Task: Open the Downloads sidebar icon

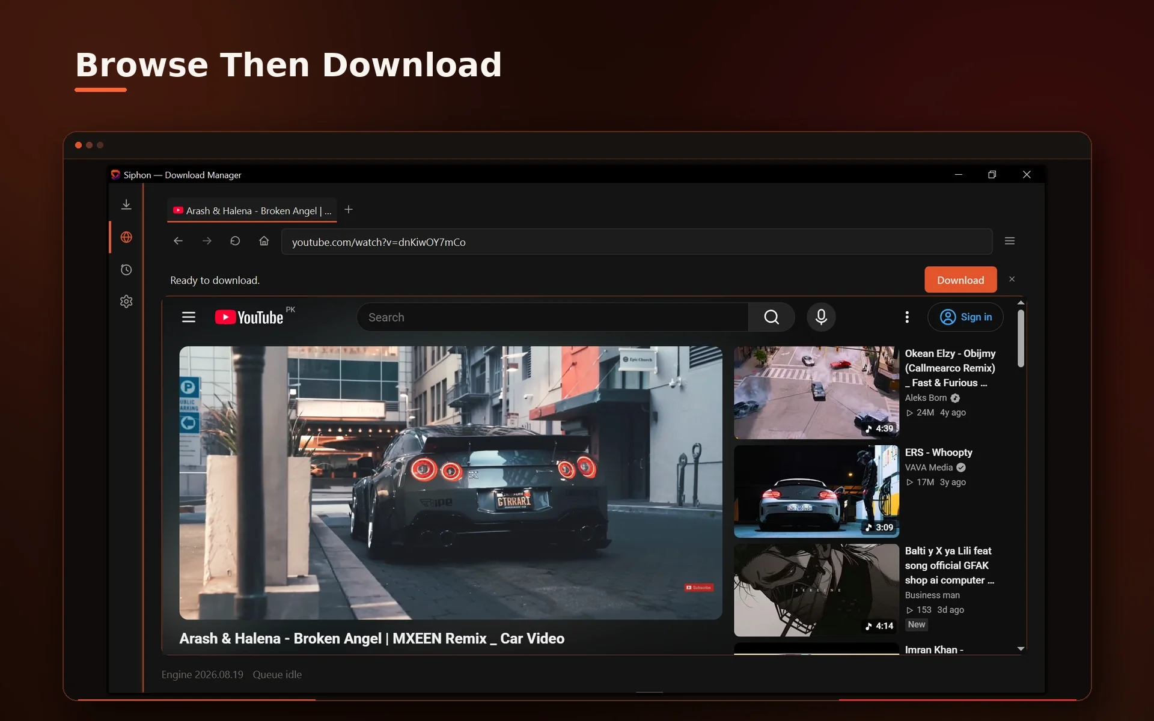Action: (x=126, y=205)
